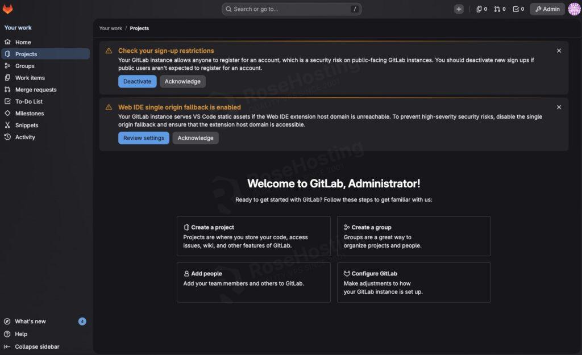Viewport: 582px width, 355px height.
Task: Acknowledge the sign-up restrictions warning
Action: tap(182, 81)
